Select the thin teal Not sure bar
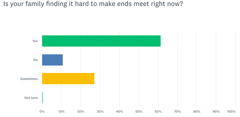 [x=42, y=98]
